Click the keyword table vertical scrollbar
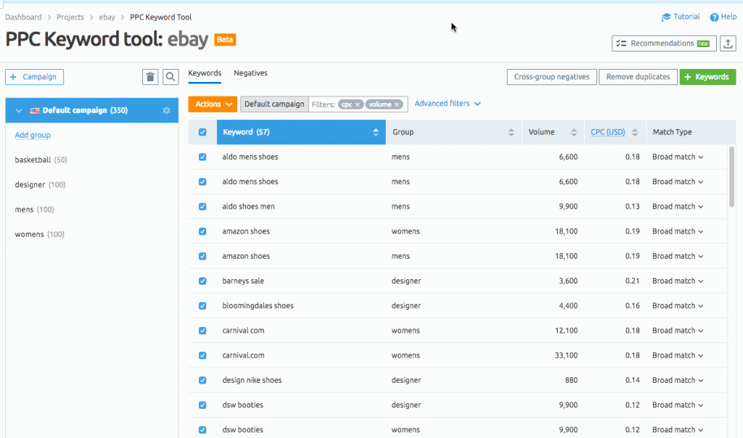The height and width of the screenshot is (438, 743). click(731, 174)
